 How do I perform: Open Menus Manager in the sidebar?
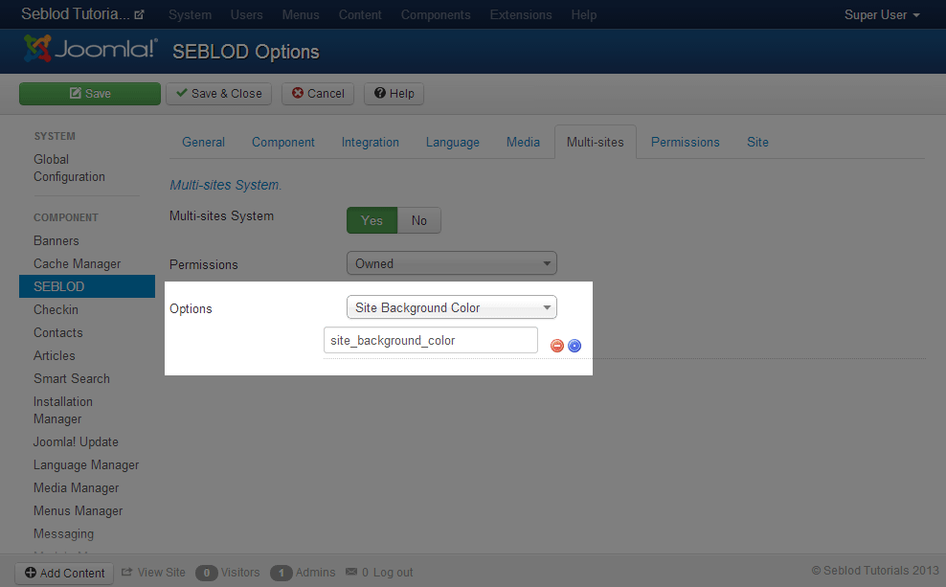[78, 510]
